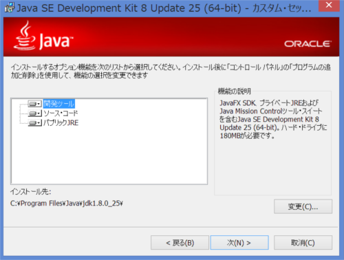Select the ソース・コード feature label
Image resolution: width=344 pixels, height=260 pixels.
point(61,113)
